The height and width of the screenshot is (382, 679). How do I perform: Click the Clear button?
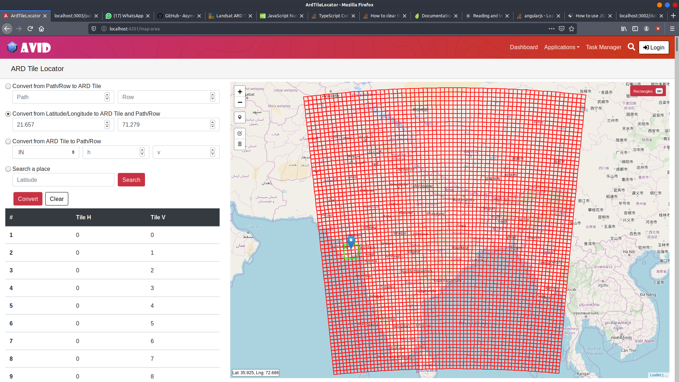point(57,199)
